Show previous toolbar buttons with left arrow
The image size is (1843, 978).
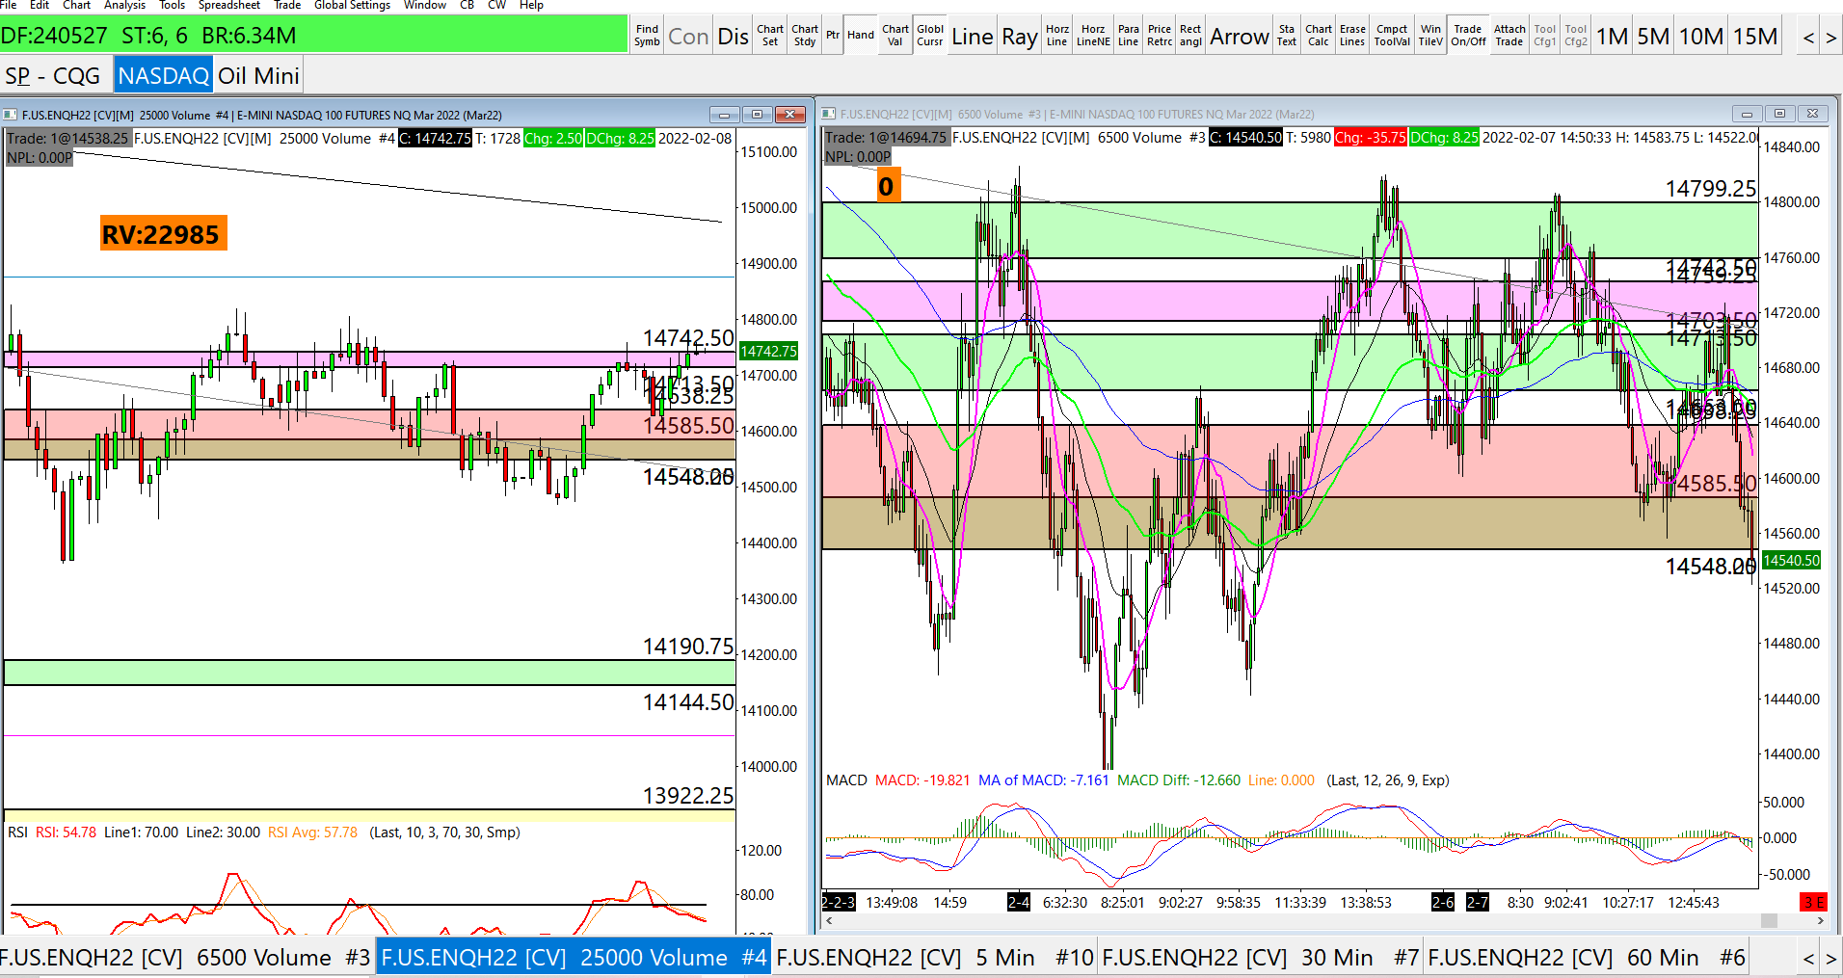pyautogui.click(x=1808, y=38)
